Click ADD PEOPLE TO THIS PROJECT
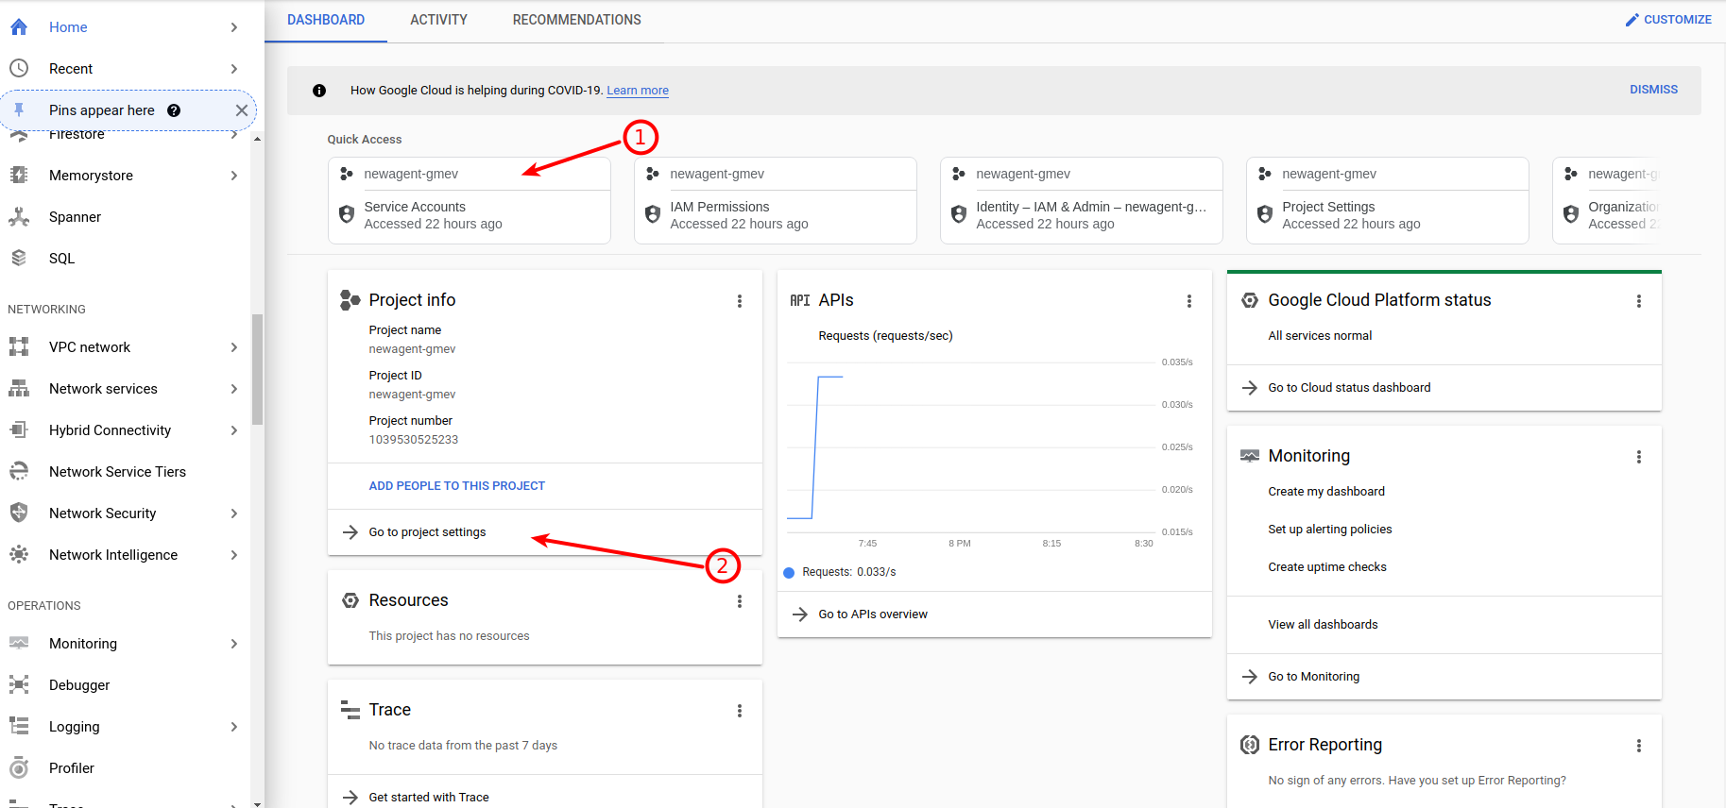This screenshot has height=808, width=1726. [x=456, y=486]
